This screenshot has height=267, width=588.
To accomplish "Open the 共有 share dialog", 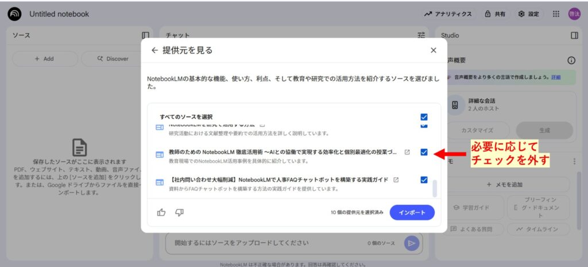I will coord(495,14).
